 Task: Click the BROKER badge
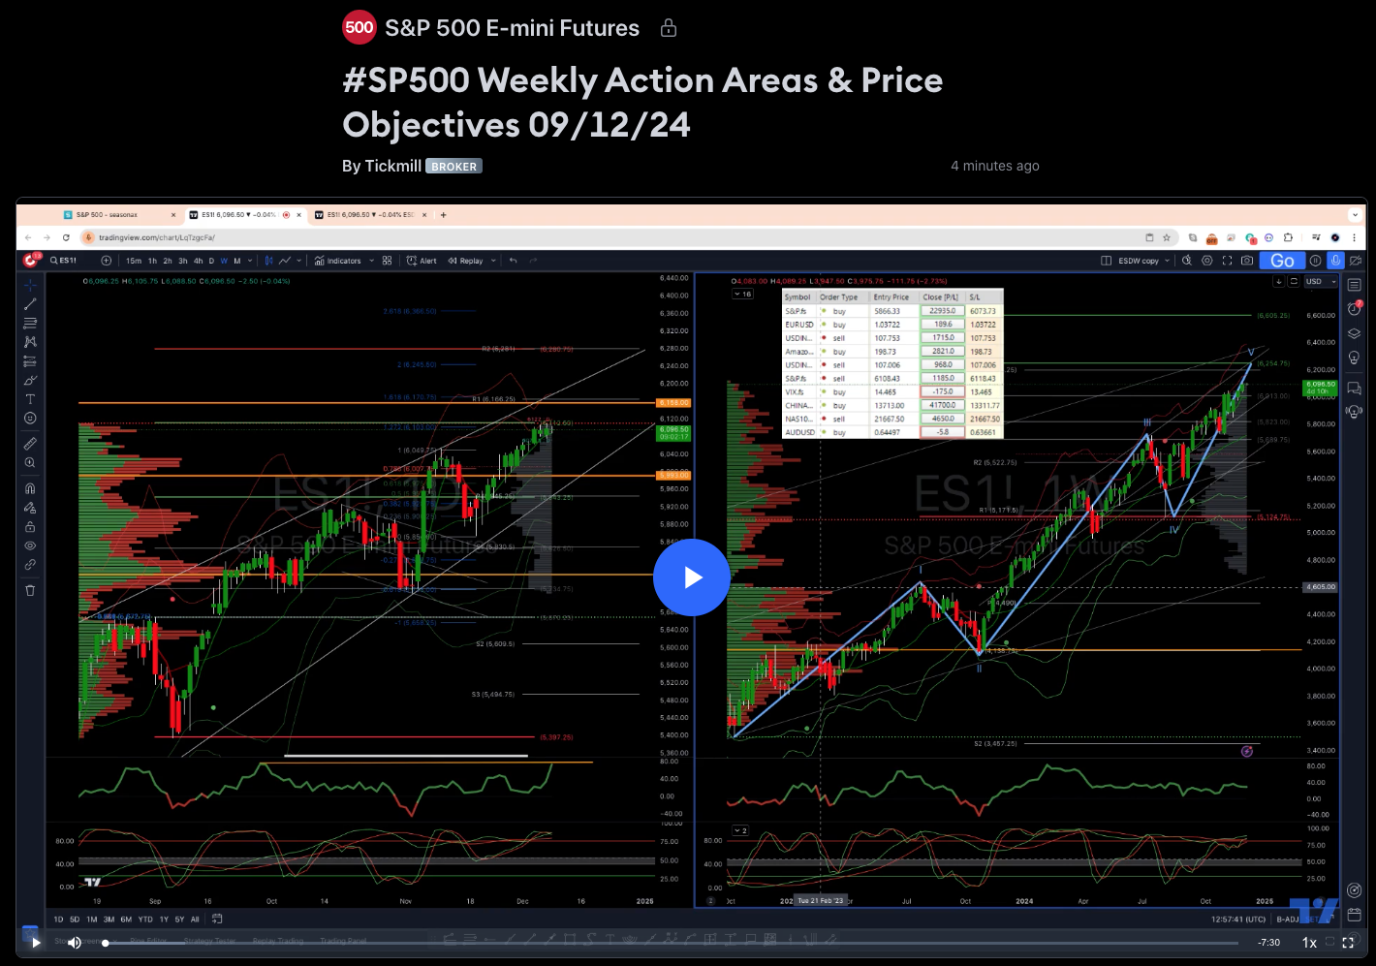click(453, 166)
